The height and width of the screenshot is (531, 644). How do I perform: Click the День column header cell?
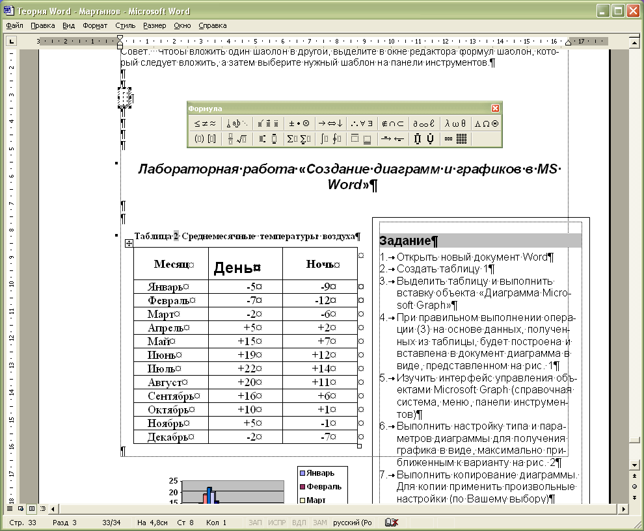point(245,264)
